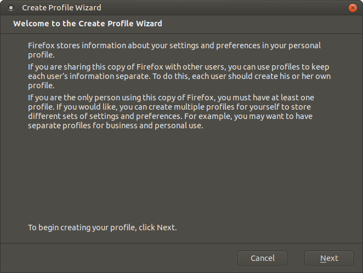Screen dimensions: 363x273
Task: Click the 'If you are the only person' line
Action: [171, 98]
